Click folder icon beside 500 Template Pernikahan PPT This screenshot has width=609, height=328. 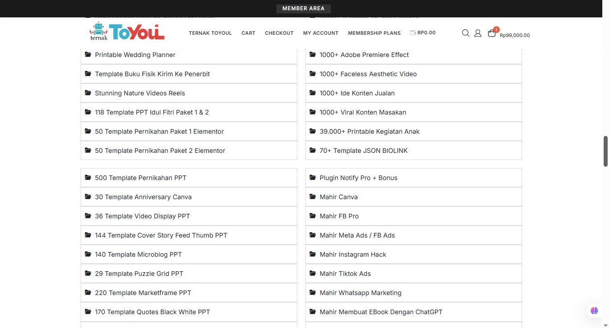(88, 178)
